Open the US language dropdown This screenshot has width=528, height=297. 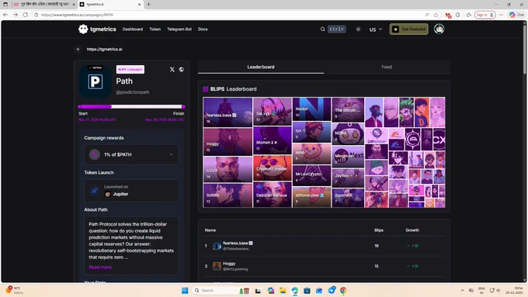tap(376, 29)
